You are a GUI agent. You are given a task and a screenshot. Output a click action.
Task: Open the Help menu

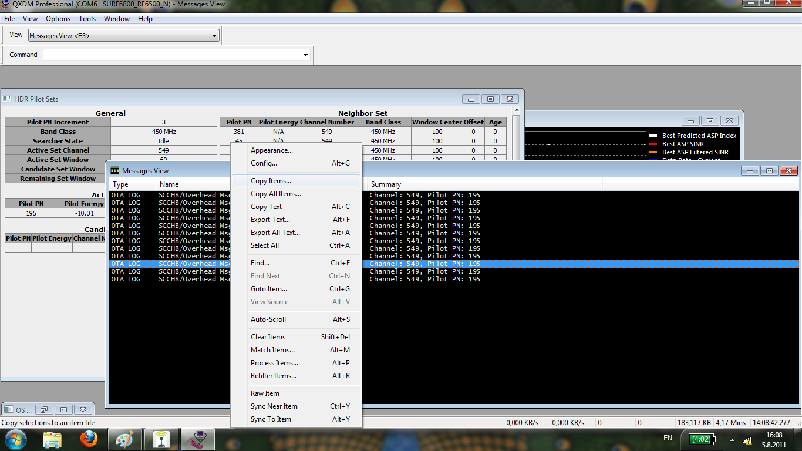[145, 19]
